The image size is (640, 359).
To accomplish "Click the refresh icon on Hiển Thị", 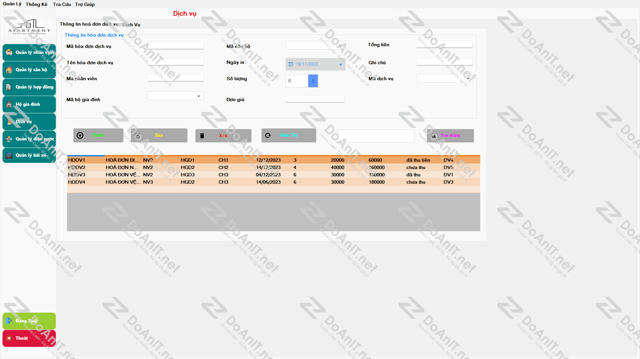I will [268, 135].
